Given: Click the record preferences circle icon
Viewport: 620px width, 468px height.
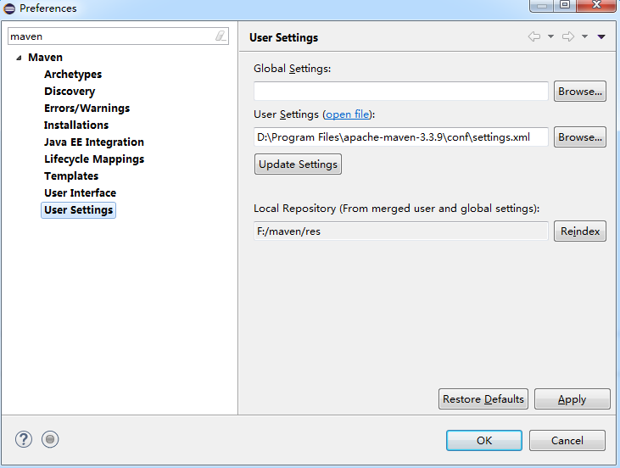Looking at the screenshot, I should click(50, 439).
